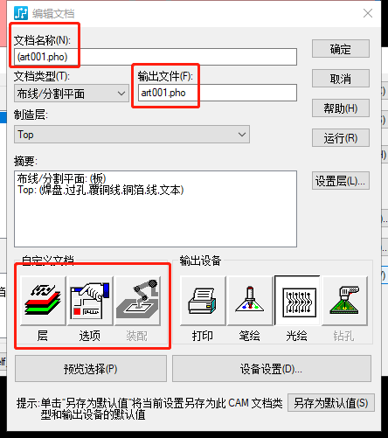Select the 打印 (Print) output device
388x438 pixels.
coord(203,301)
